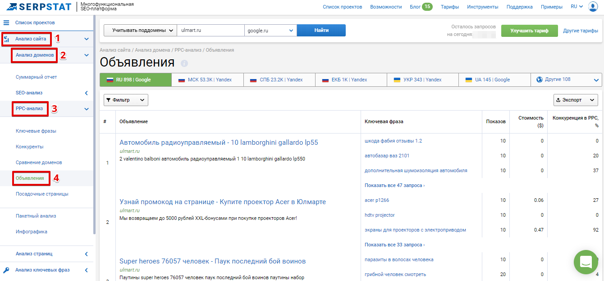
Task: Open the RU language dropdown
Action: (x=577, y=7)
